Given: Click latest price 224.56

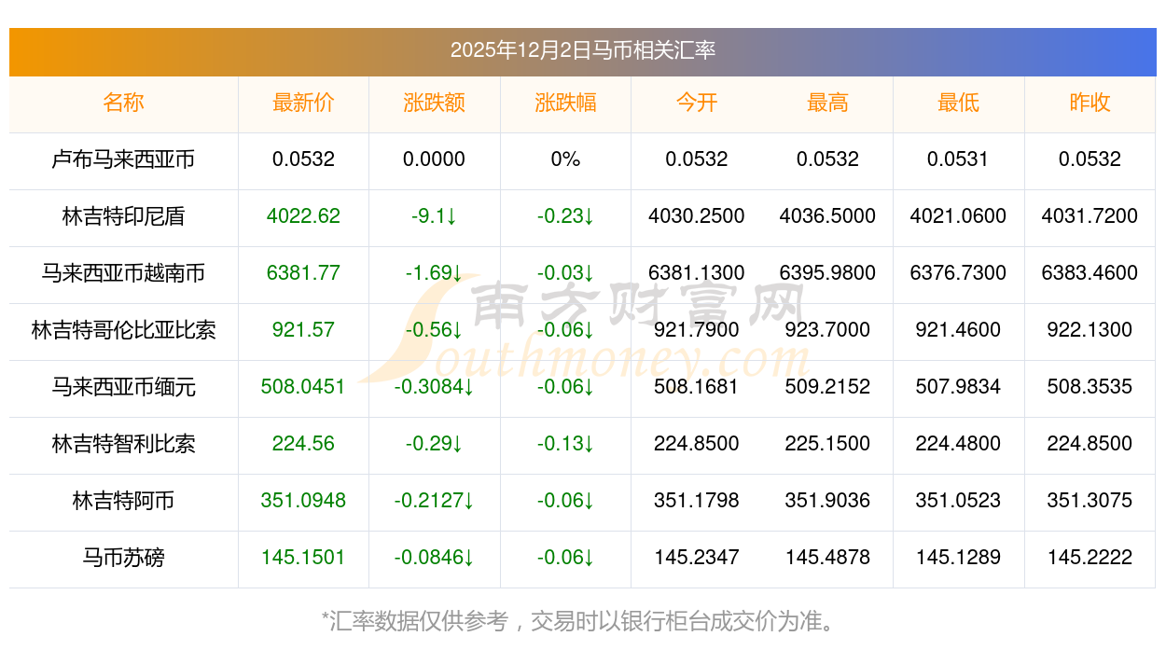Looking at the screenshot, I should (303, 444).
